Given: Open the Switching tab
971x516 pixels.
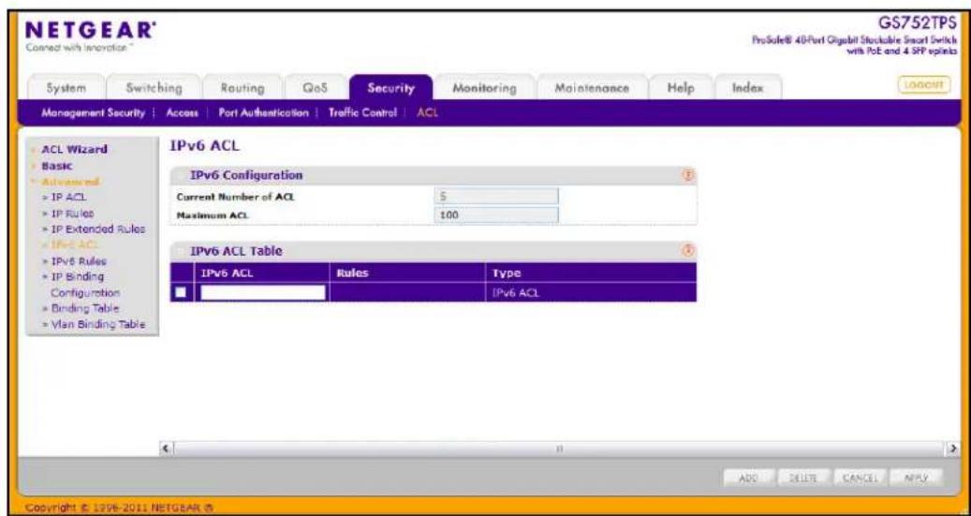Looking at the screenshot, I should tap(154, 89).
